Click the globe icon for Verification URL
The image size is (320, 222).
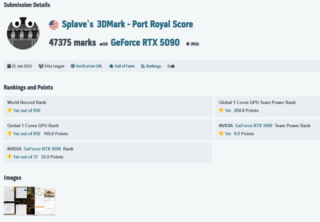[x=73, y=66]
